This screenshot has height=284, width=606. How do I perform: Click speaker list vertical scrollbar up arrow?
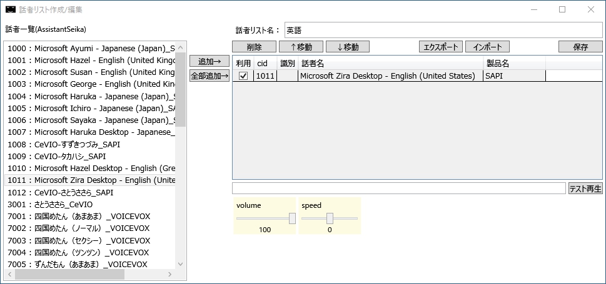pos(181,47)
